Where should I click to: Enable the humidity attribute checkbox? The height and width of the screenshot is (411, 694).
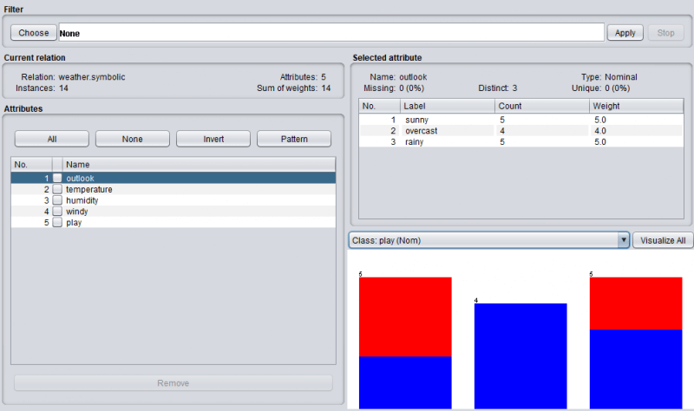(x=57, y=200)
